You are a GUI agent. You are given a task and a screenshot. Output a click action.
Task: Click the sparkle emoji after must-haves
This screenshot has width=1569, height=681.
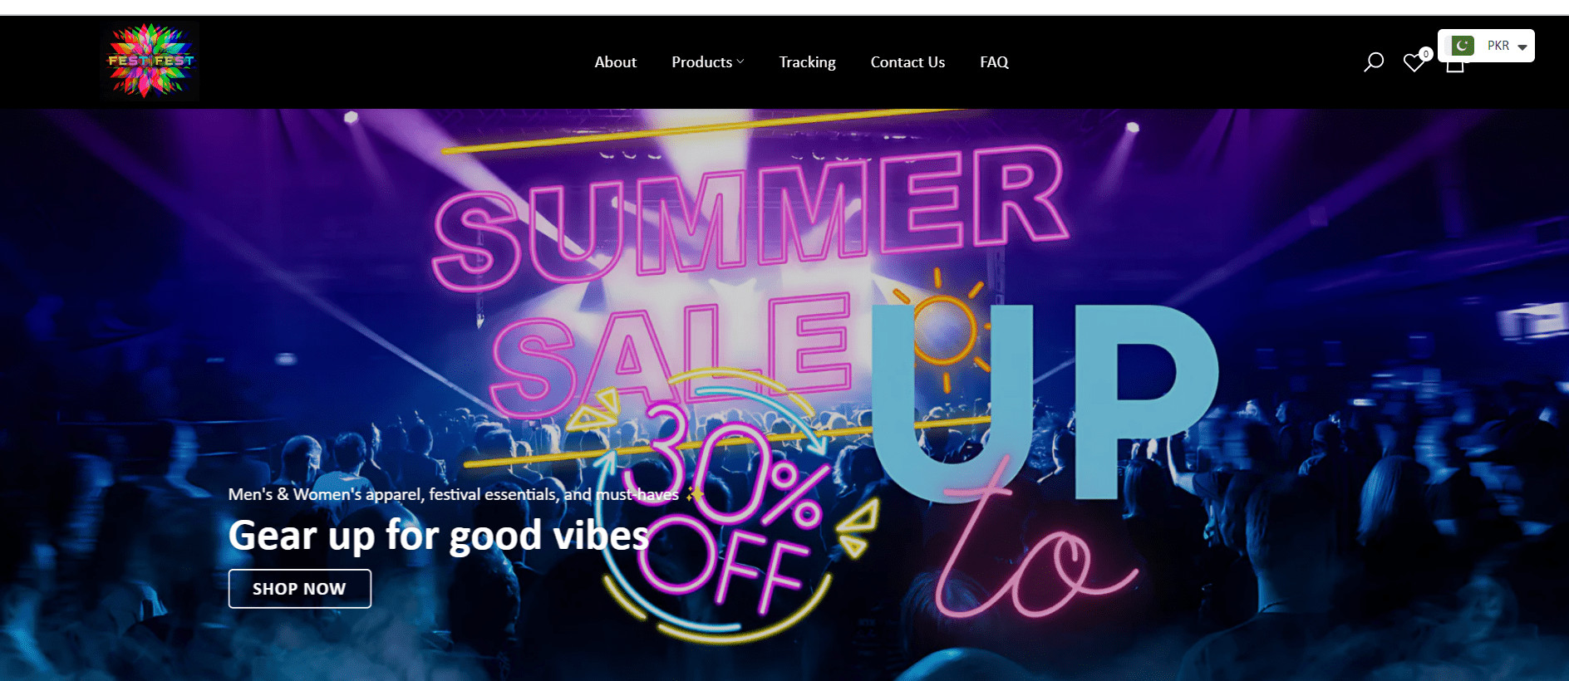point(695,494)
